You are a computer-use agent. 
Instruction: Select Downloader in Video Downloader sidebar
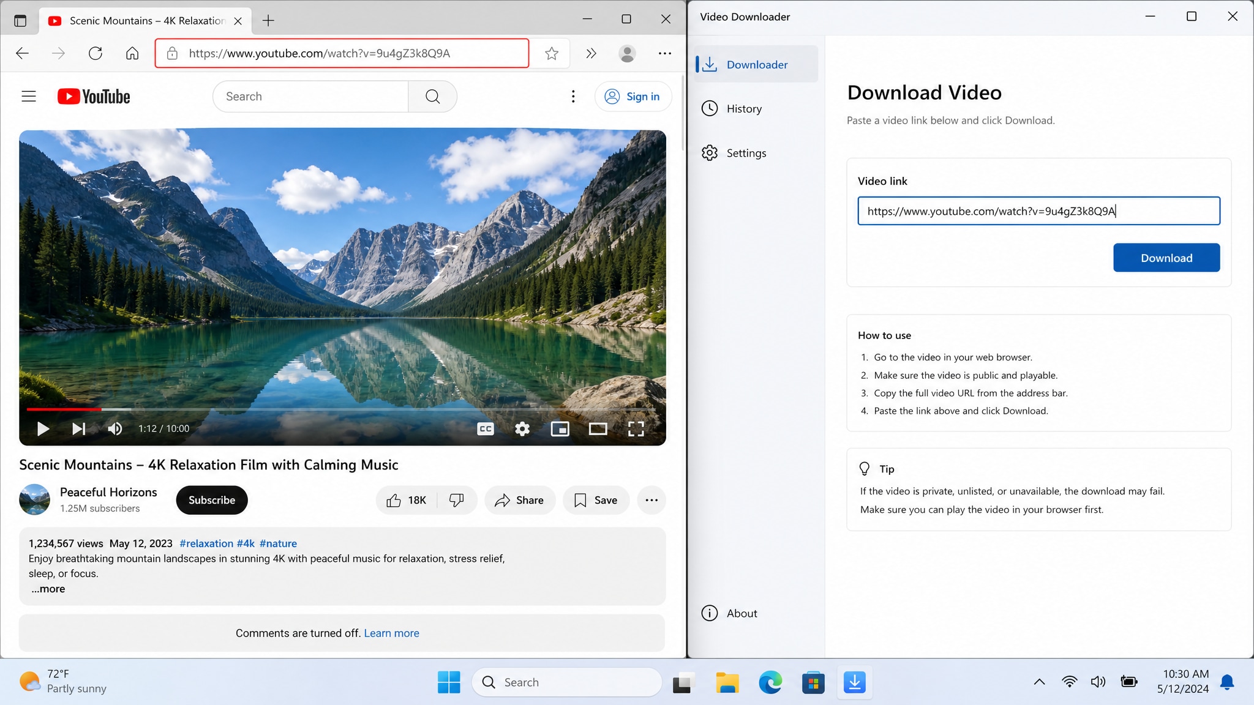pyautogui.click(x=756, y=64)
